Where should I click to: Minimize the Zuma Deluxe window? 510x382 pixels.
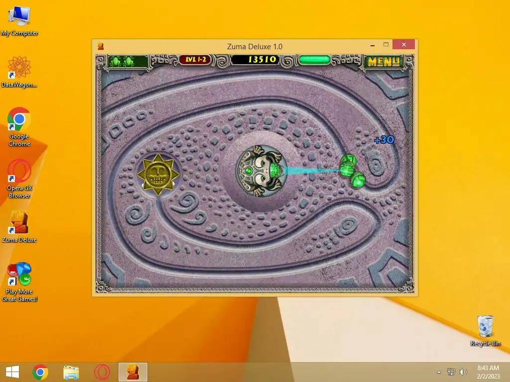coord(373,45)
